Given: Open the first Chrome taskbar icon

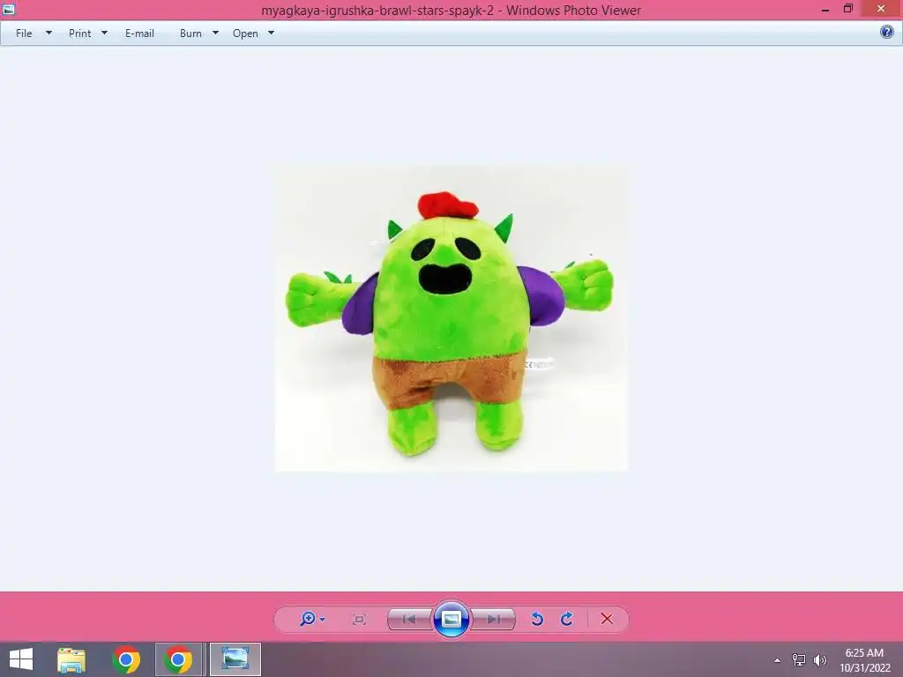Looking at the screenshot, I should [x=126, y=659].
